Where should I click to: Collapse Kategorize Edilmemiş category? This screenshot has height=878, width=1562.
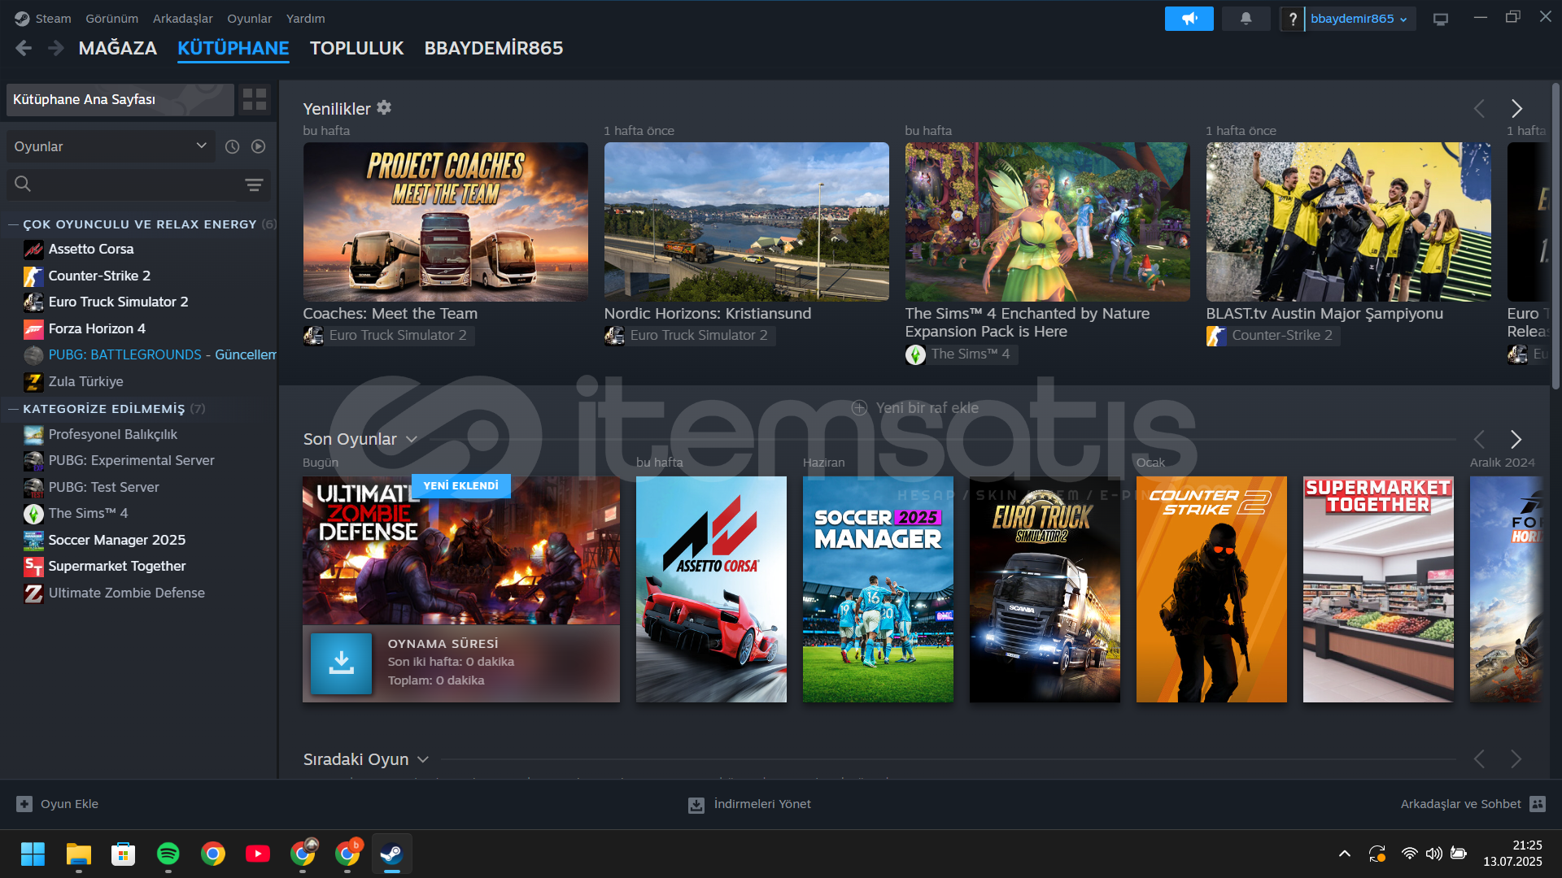coord(13,409)
